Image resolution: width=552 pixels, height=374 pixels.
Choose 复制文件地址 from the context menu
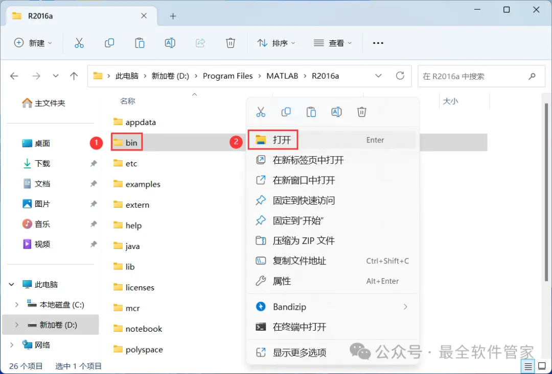(332, 261)
